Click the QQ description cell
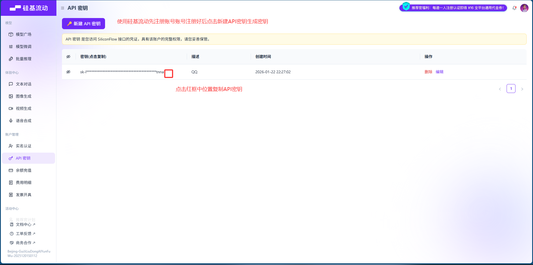 pyautogui.click(x=194, y=72)
